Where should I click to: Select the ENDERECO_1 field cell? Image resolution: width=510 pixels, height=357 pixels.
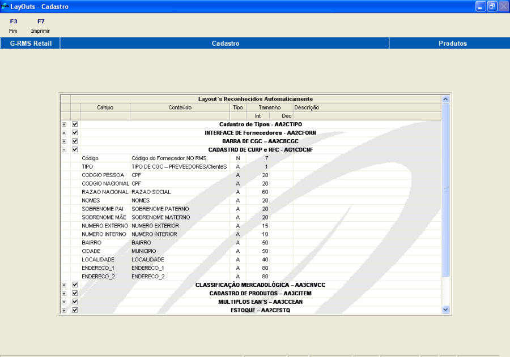coord(105,268)
